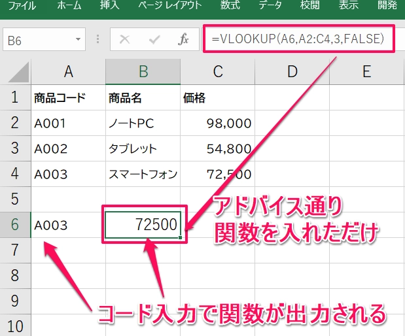Image resolution: width=405 pixels, height=336 pixels.
Task: Cancel the formula entry with the X icon
Action: [x=125, y=39]
